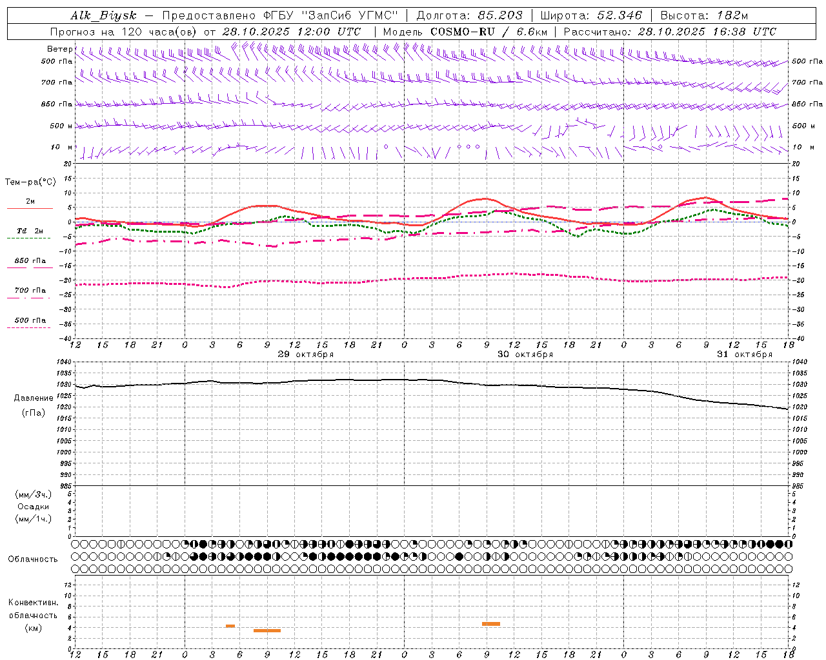Click the "Конвективн." label
Screen dimensions: 826x660
point(33,603)
